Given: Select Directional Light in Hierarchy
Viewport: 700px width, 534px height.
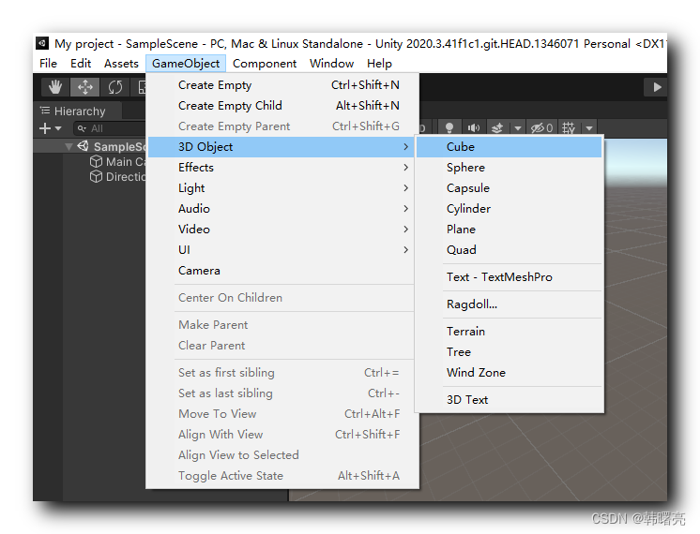Looking at the screenshot, I should pos(118,176).
